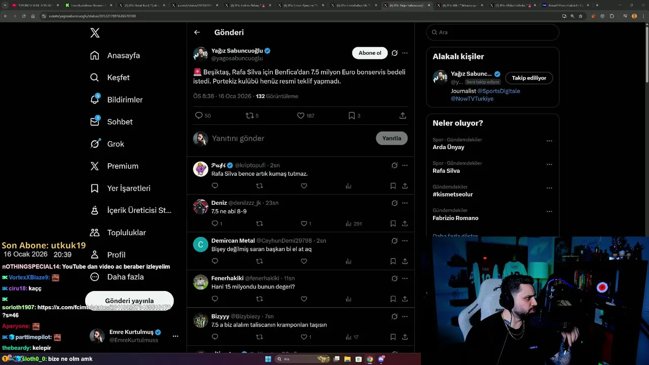Screen dimensions: 649x365
Task: Reload the browser page
Action: click(x=23, y=16)
